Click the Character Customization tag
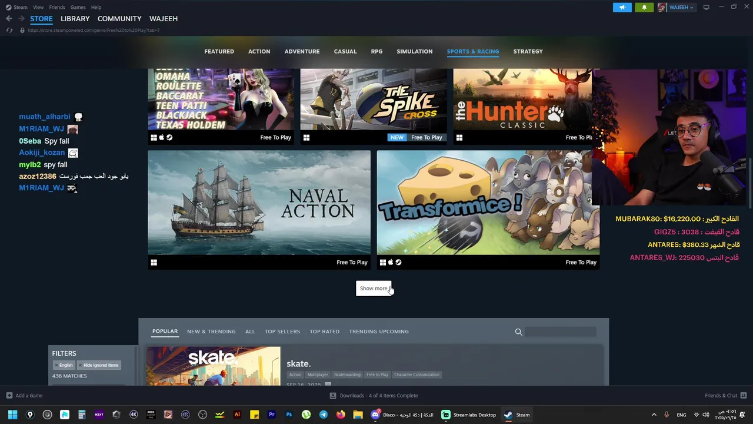Screen dimensions: 753x424 point(417,375)
